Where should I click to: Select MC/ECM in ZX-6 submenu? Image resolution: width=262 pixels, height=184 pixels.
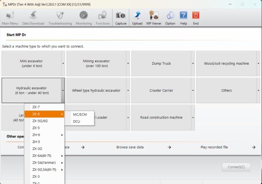(x=80, y=115)
